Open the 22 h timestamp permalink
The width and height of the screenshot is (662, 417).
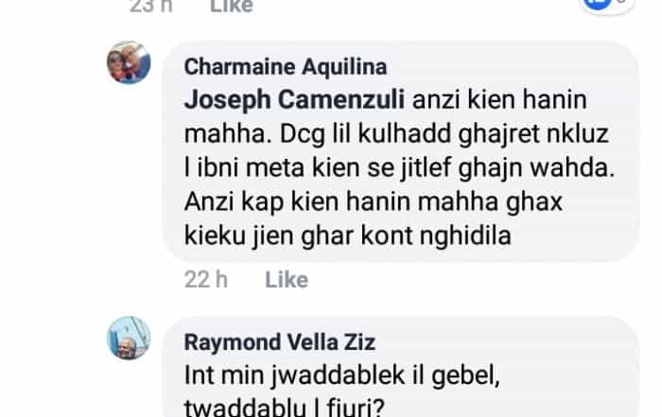(x=206, y=279)
